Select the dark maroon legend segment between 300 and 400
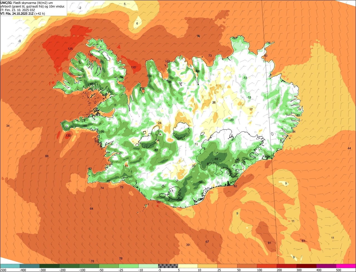The width and height of the screenshot is (356, 272). [x=306, y=266]
